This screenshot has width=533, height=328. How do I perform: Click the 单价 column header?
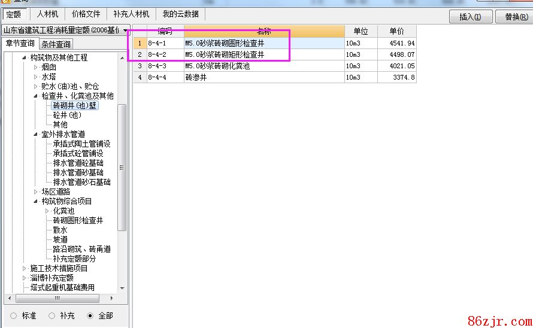tap(396, 31)
